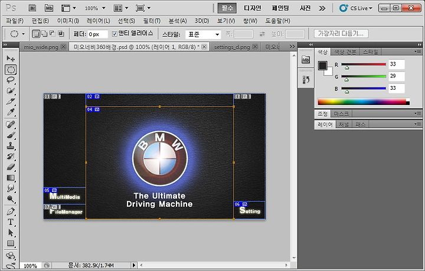The width and height of the screenshot is (425, 271).
Task: Select the Quick Selection tool
Action: click(11, 91)
